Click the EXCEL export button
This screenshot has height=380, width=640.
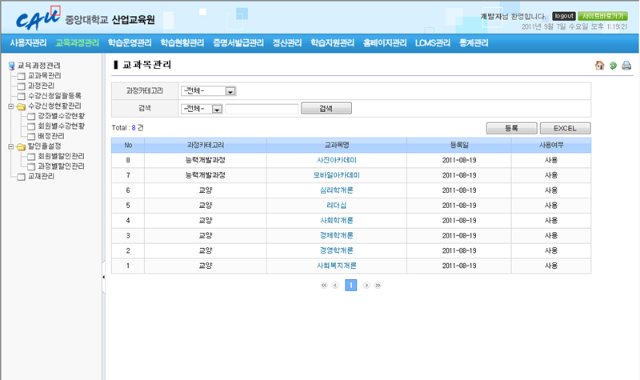pyautogui.click(x=565, y=127)
